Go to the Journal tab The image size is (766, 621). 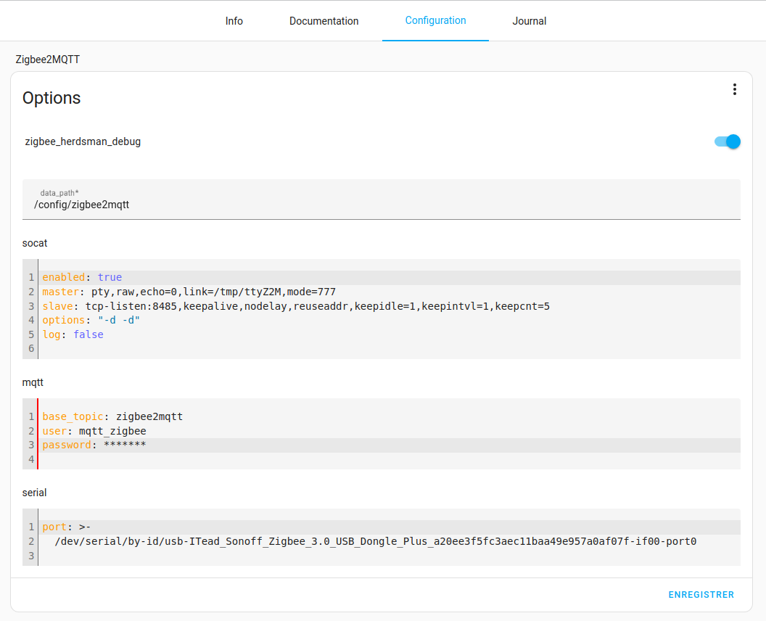(x=529, y=21)
